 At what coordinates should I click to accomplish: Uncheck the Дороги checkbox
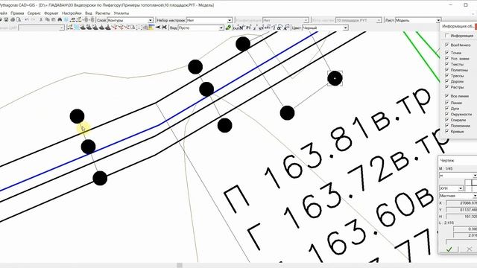(447, 81)
